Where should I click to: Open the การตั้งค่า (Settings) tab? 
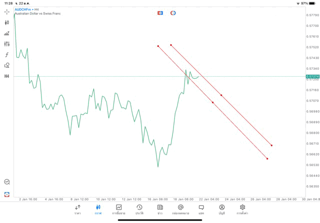point(242,209)
